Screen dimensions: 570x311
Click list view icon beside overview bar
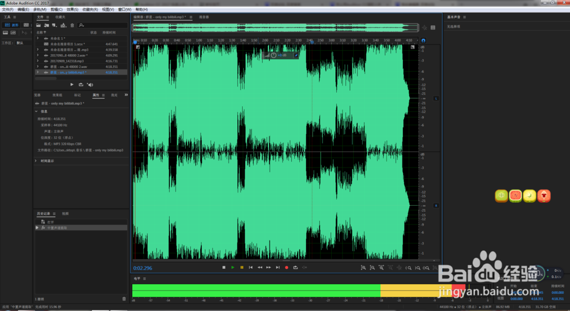click(x=433, y=27)
